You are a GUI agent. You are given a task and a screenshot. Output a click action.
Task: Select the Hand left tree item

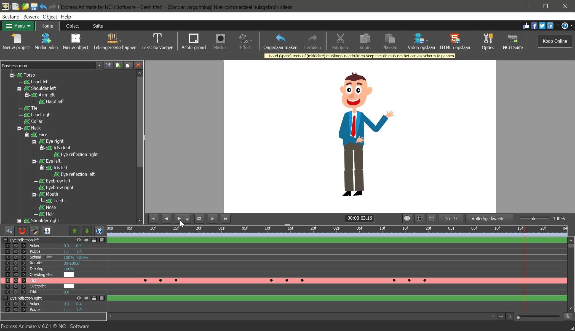coord(55,101)
